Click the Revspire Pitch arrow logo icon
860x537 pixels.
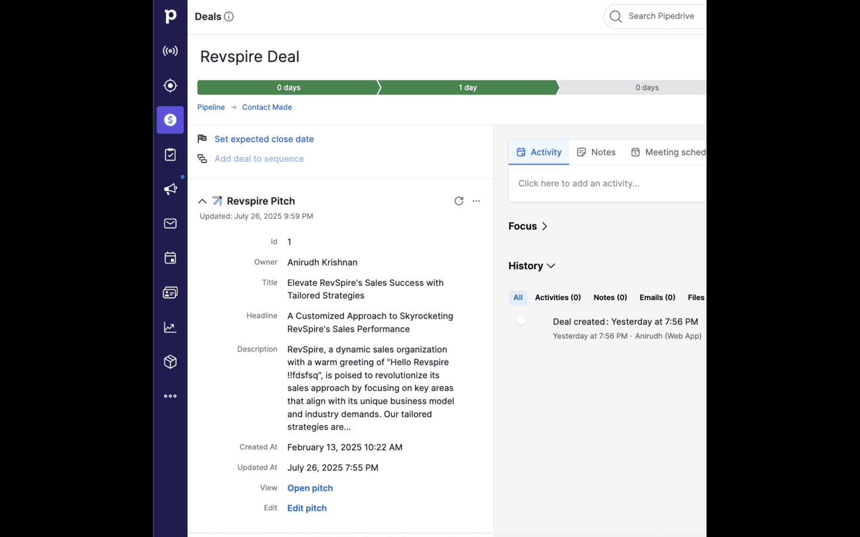coord(217,201)
